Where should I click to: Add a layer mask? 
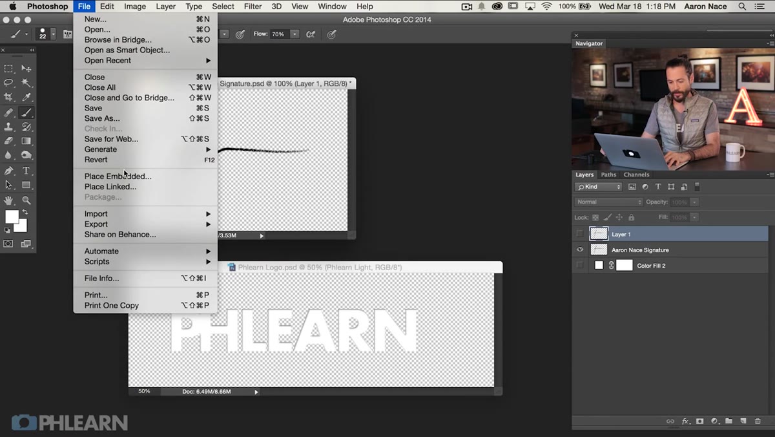700,421
